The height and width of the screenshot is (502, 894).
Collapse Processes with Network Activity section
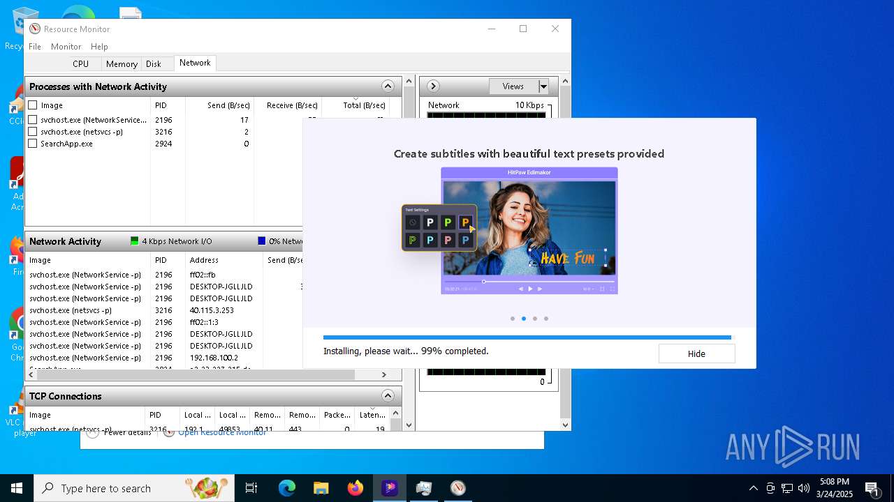[x=388, y=86]
